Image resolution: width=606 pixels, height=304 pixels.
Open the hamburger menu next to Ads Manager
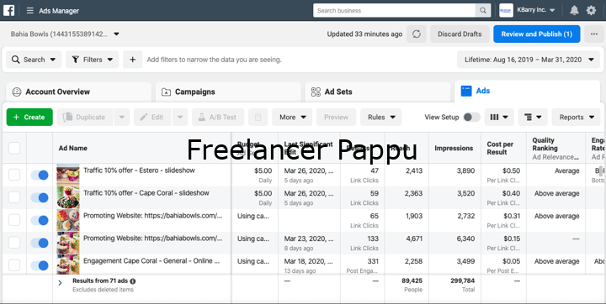pyautogui.click(x=29, y=10)
